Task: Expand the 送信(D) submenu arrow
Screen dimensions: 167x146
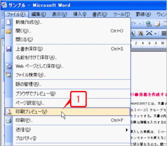Action: click(127, 130)
